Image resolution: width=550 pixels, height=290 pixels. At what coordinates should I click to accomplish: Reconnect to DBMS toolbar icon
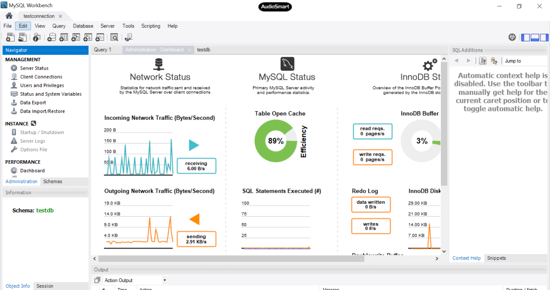(x=128, y=37)
